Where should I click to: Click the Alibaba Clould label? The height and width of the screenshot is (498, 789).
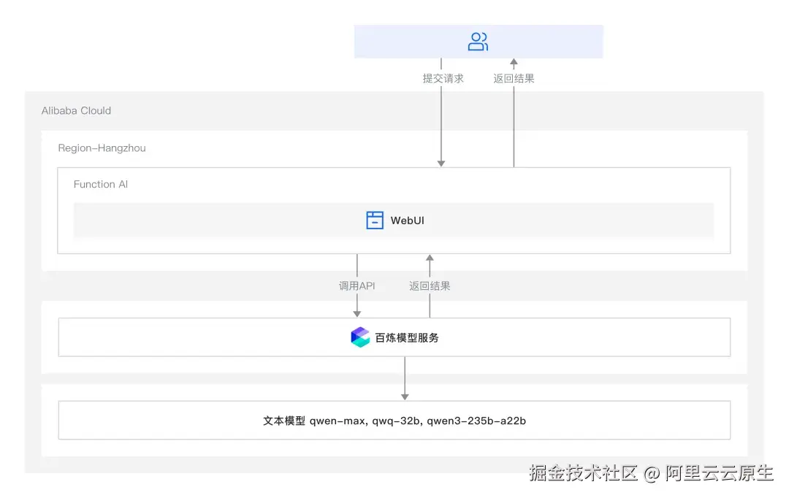76,111
